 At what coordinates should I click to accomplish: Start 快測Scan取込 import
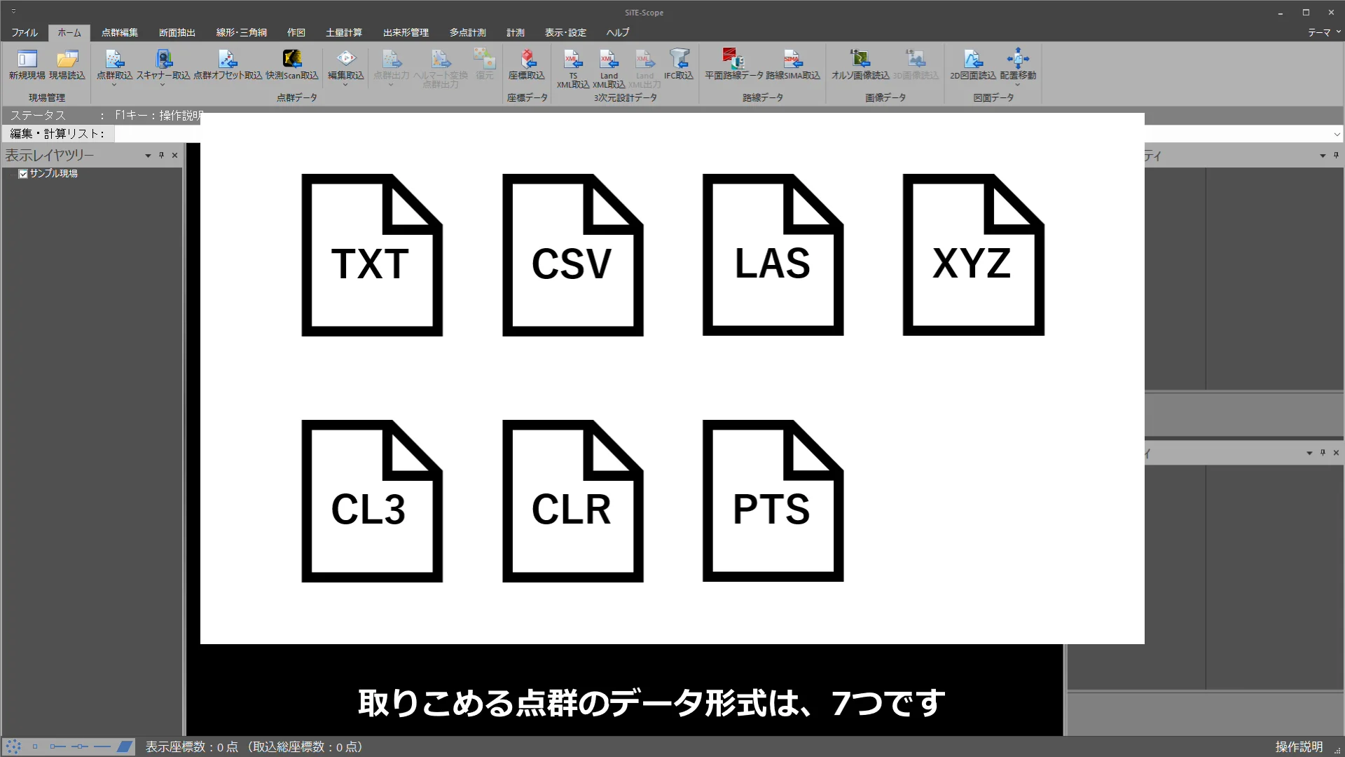coord(293,63)
